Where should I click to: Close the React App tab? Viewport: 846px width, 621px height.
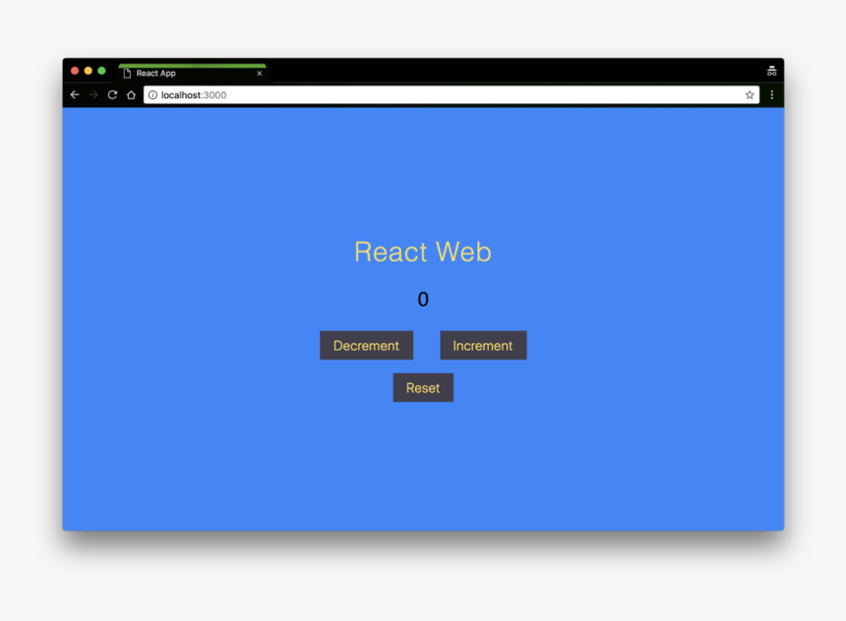[259, 72]
